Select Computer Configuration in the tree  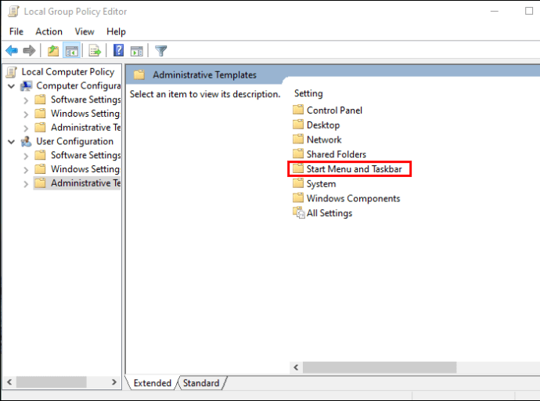coord(78,86)
